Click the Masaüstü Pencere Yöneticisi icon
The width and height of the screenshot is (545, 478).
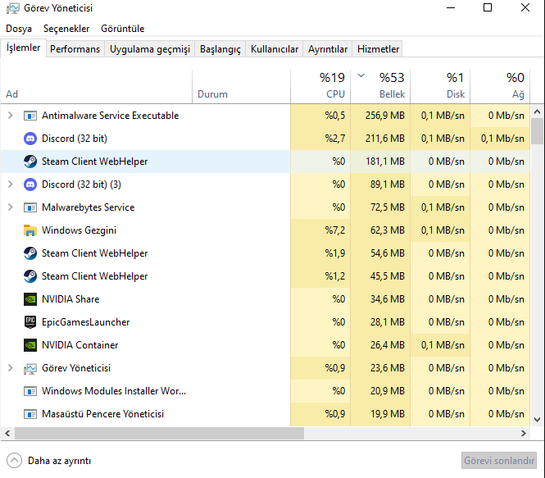[30, 414]
